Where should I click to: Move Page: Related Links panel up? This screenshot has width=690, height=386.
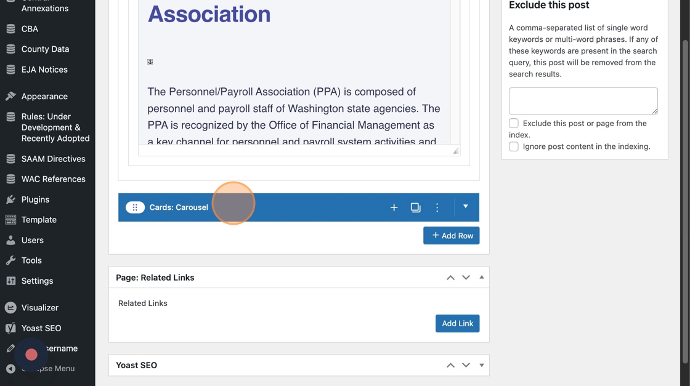point(450,278)
